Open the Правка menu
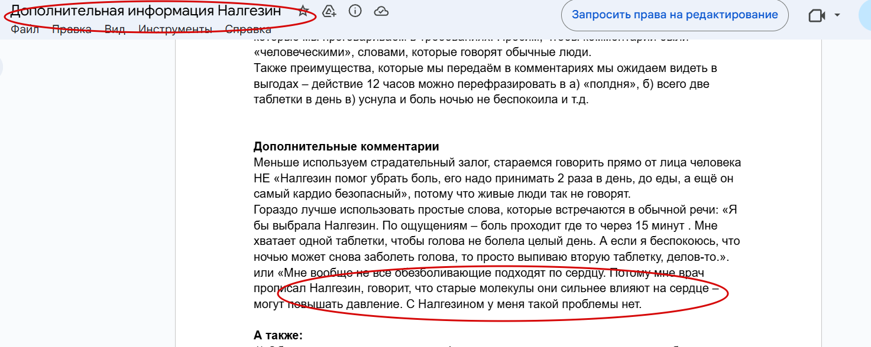The image size is (871, 347). [x=72, y=30]
